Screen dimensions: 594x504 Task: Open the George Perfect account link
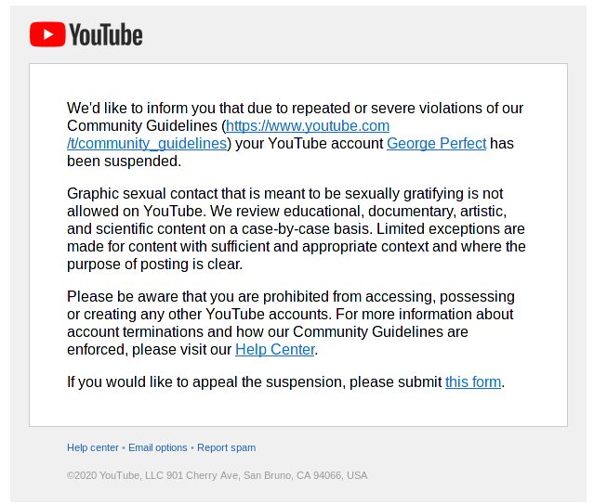coord(436,144)
